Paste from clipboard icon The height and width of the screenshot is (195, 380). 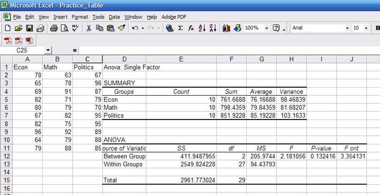pyautogui.click(x=110, y=28)
